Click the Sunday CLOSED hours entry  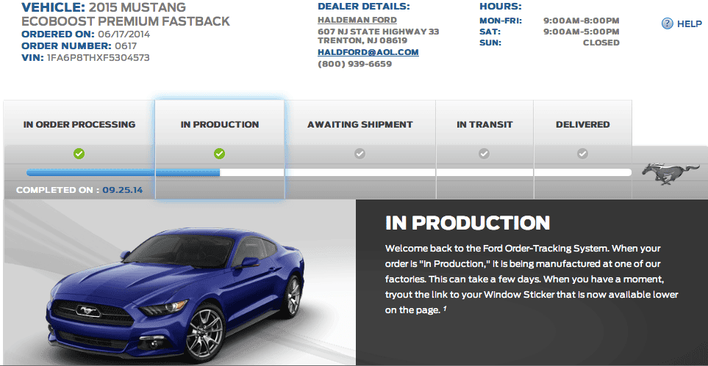click(x=601, y=43)
